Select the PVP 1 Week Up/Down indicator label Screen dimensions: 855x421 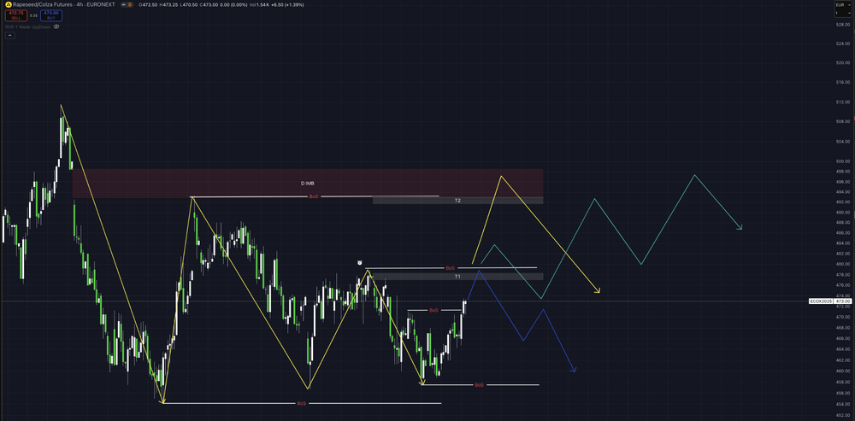[28, 26]
